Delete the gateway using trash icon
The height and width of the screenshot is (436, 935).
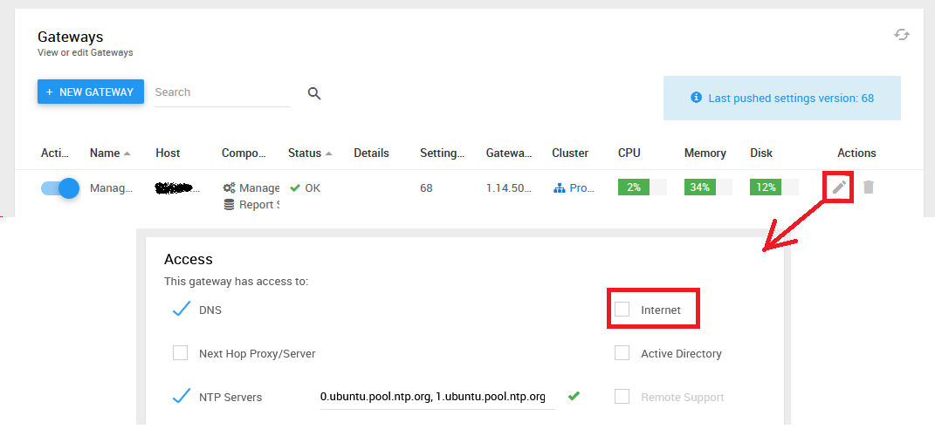click(868, 187)
